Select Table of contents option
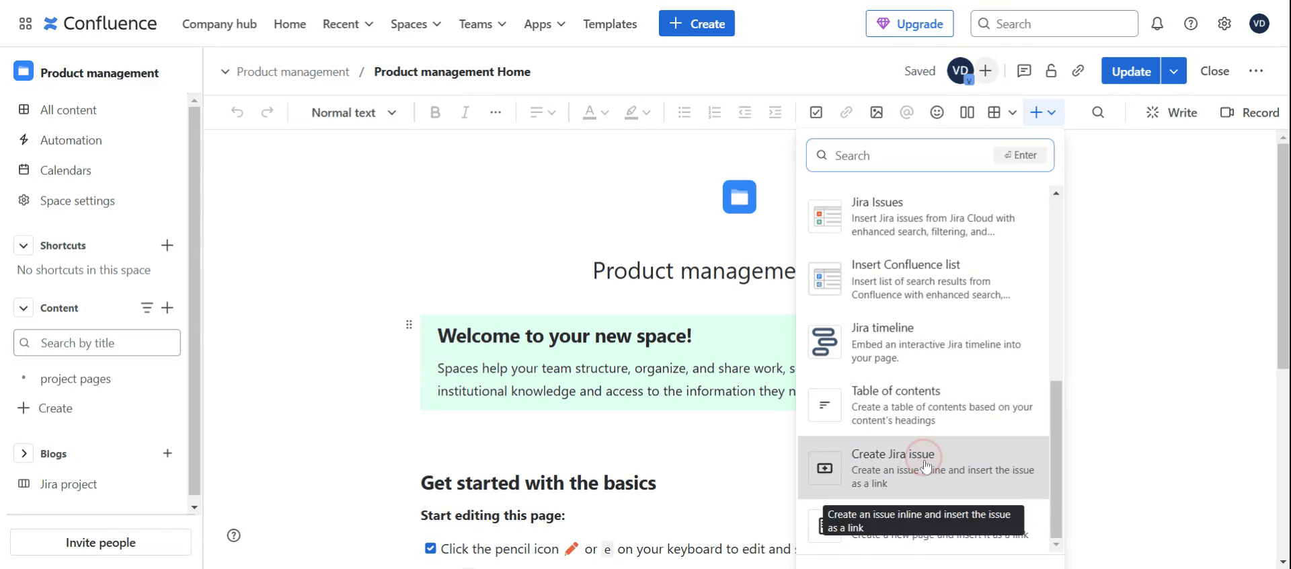This screenshot has height=569, width=1291. pyautogui.click(x=923, y=405)
